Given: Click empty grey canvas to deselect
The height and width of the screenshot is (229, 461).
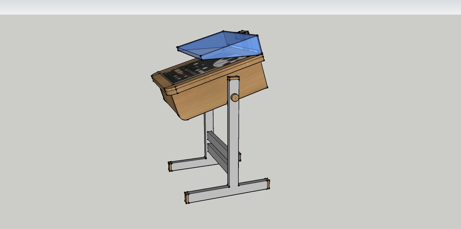Looking at the screenshot, I should 361,144.
